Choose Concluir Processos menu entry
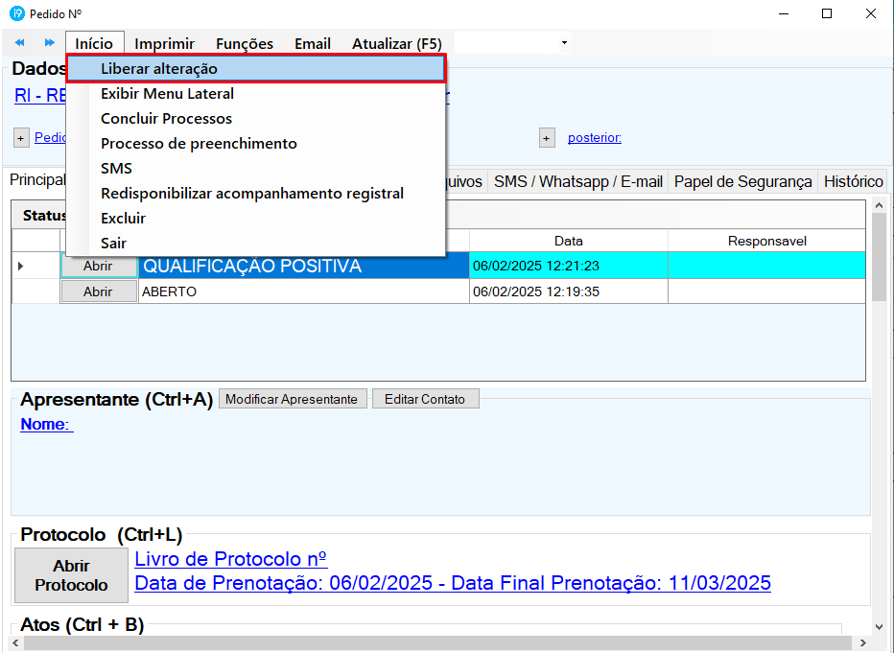 point(166,119)
